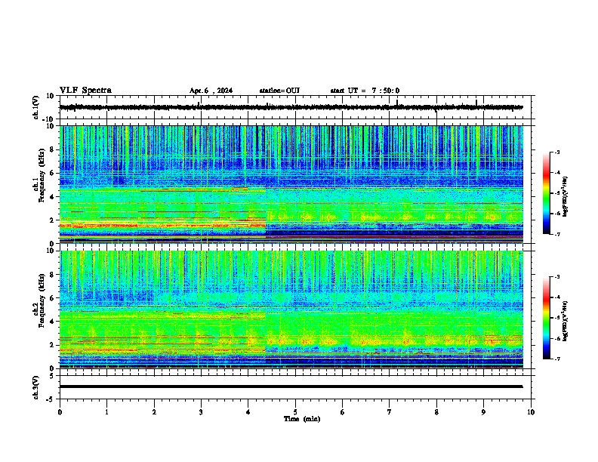Click the '-3' label on ch.1 color bar
The height and width of the screenshot is (462, 598).
tap(556, 152)
